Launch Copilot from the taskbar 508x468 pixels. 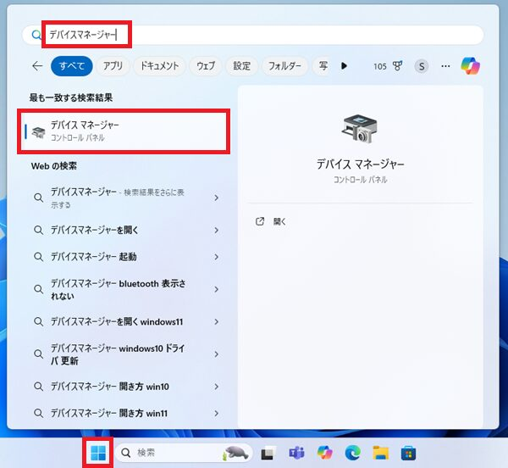tap(324, 453)
